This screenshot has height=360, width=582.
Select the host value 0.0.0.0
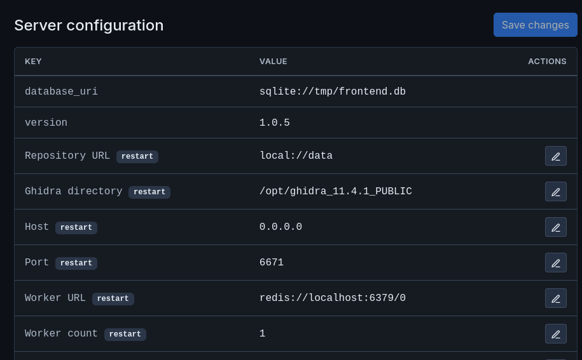(x=281, y=227)
